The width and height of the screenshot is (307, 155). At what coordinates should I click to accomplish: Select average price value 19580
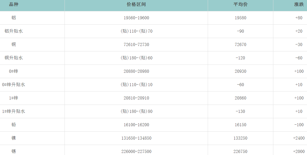pyautogui.click(x=240, y=18)
